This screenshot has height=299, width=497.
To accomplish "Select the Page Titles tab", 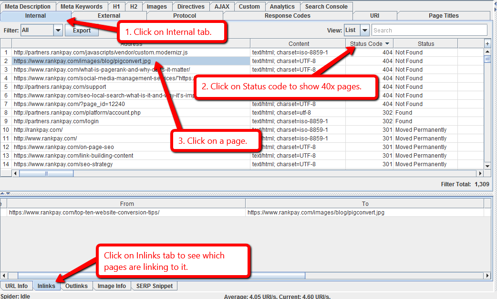I will click(x=444, y=16).
